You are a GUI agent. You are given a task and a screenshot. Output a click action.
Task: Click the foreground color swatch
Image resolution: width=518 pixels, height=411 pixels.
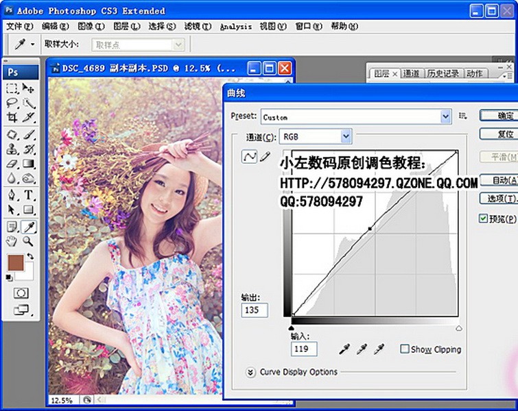(x=16, y=262)
